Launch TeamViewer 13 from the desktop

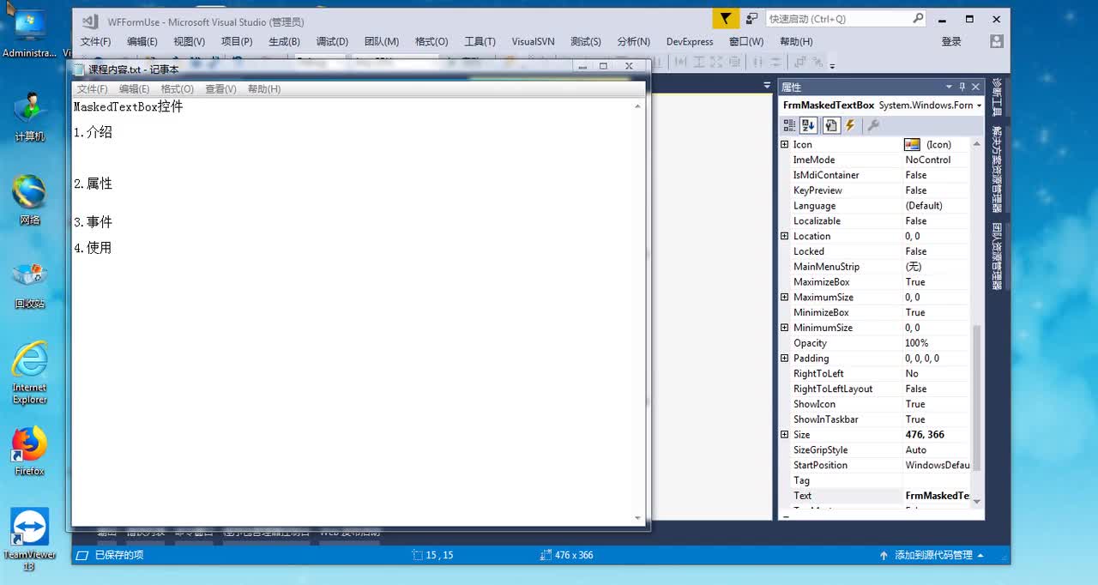click(x=29, y=539)
